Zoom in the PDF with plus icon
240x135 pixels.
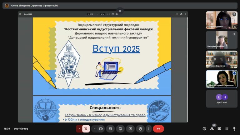point(107,14)
